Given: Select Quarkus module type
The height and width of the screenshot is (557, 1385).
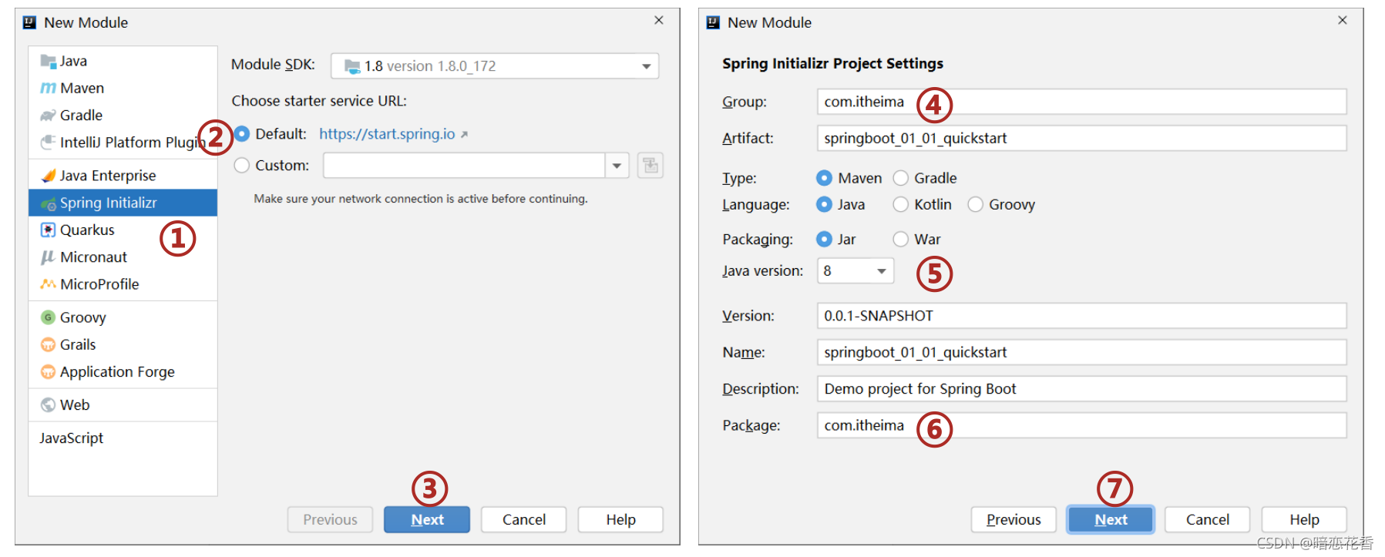Looking at the screenshot, I should click(123, 230).
